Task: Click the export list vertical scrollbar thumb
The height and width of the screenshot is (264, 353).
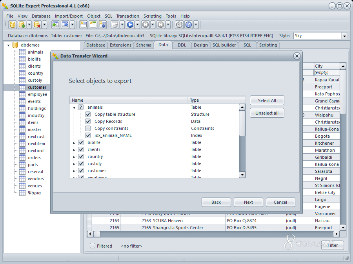Action: point(242,123)
